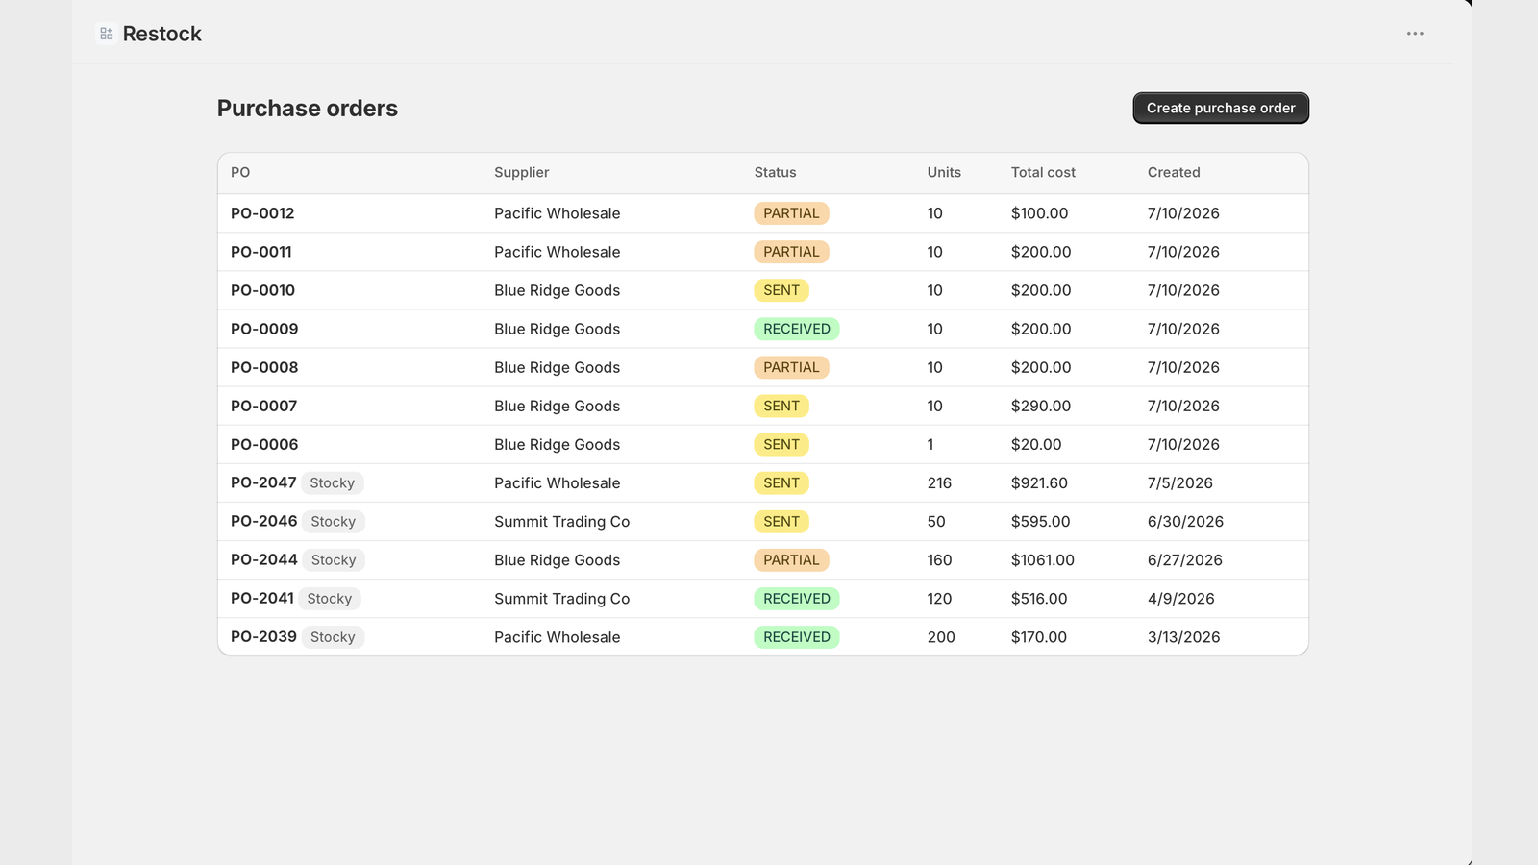Click the Supplier column header
Viewport: 1538px width, 865px height.
[x=522, y=173]
